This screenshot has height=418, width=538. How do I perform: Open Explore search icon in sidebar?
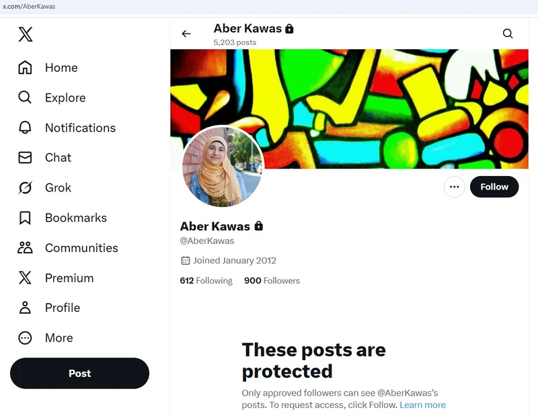(x=25, y=97)
